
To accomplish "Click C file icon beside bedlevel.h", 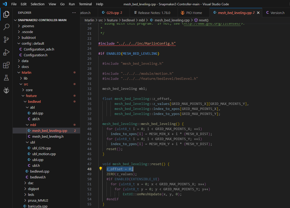I will click(x=27, y=177).
